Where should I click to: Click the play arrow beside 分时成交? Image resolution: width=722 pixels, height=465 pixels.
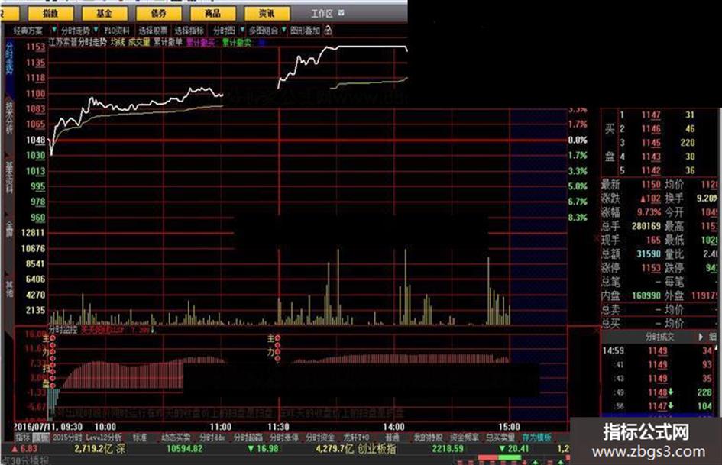pos(701,337)
